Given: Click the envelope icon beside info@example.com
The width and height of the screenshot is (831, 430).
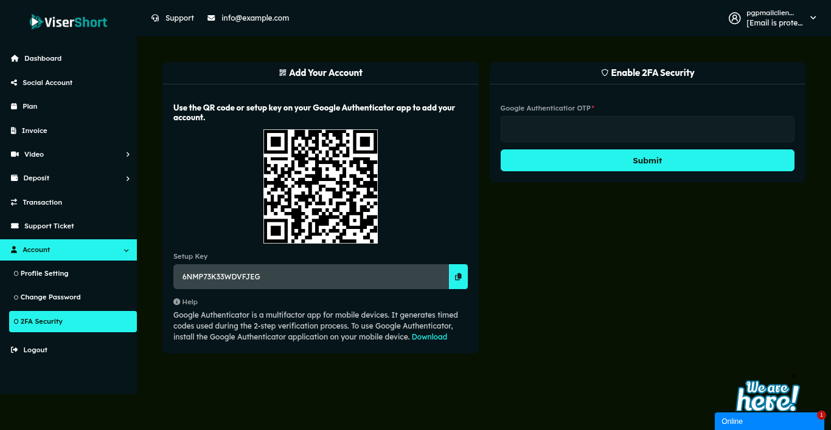Looking at the screenshot, I should coord(211,18).
